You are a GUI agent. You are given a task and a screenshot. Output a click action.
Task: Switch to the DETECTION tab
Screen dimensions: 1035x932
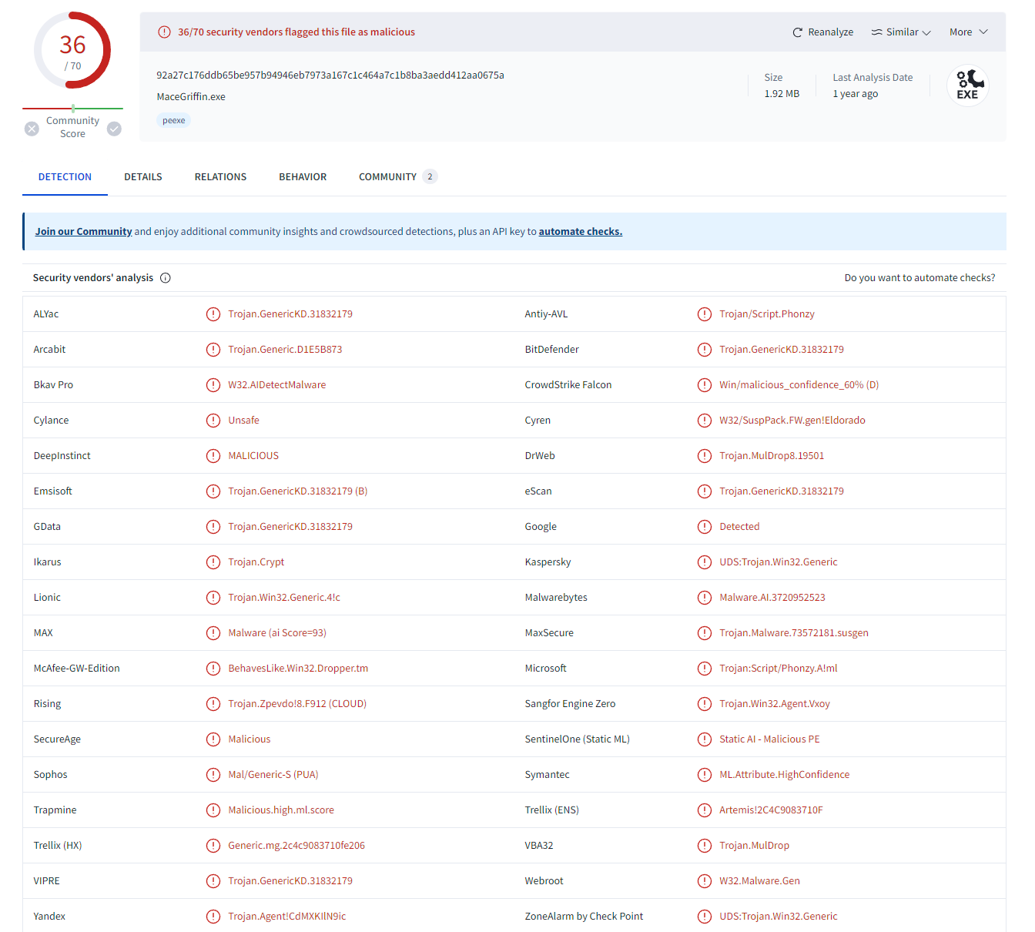click(x=65, y=177)
